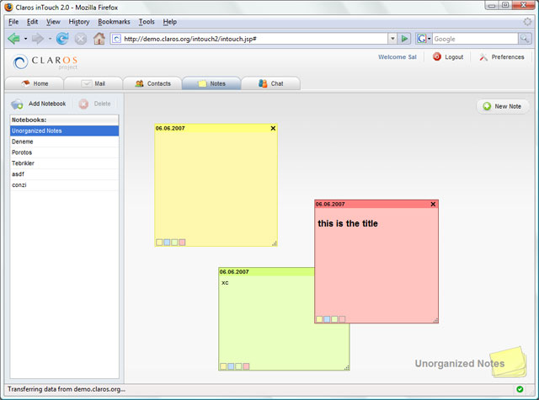This screenshot has height=400, width=539.
Task: Expand the Back button history dropdown
Action: (25, 39)
